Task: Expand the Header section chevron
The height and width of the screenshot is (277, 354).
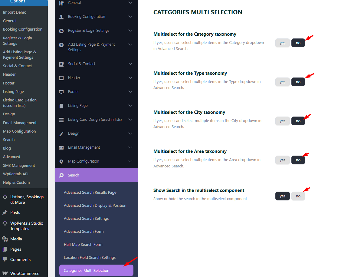Action: click(130, 78)
